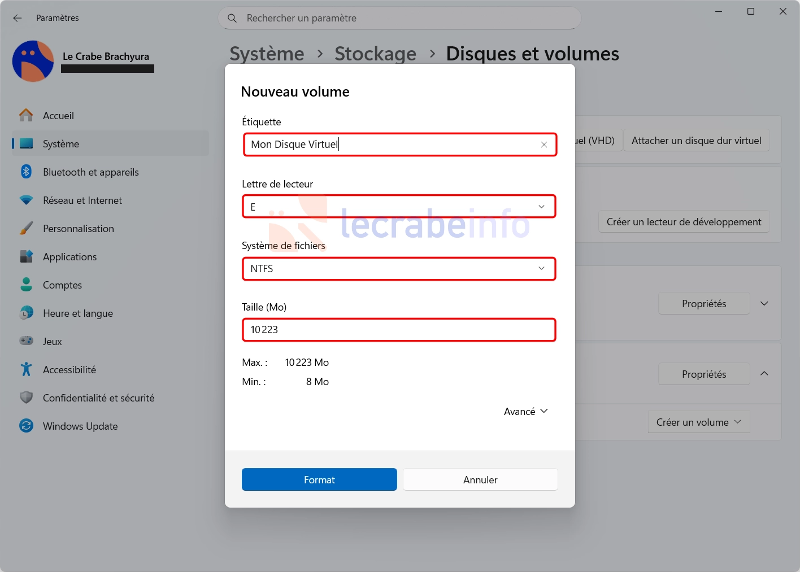Open the Créer un volume dropdown

pos(698,422)
